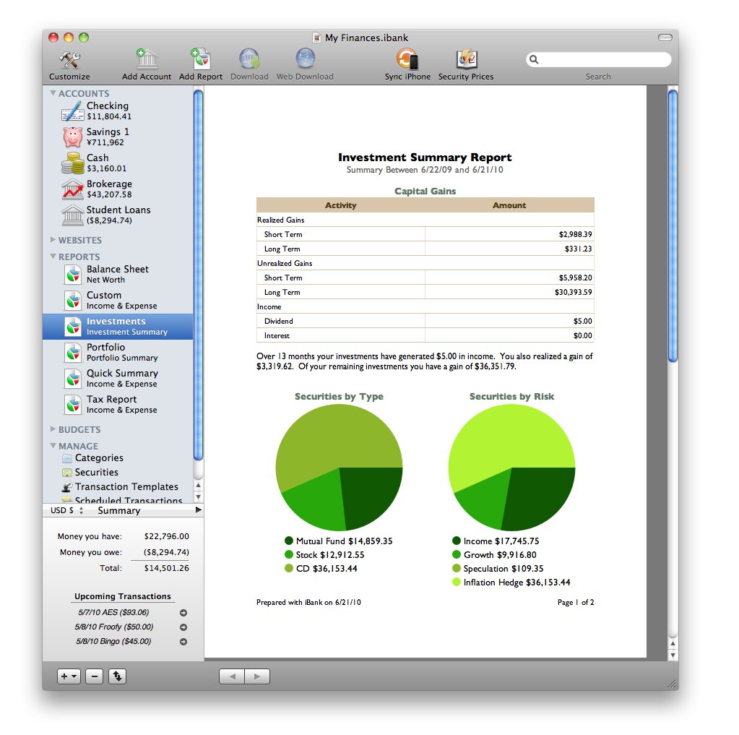Click the Upcoming Transactions heading
739x735 pixels.
123,596
